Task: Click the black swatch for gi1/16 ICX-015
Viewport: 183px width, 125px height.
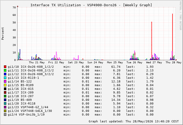Action: [5, 89]
